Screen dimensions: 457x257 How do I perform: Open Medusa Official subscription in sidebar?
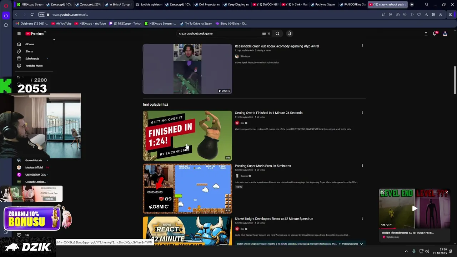coord(34,167)
